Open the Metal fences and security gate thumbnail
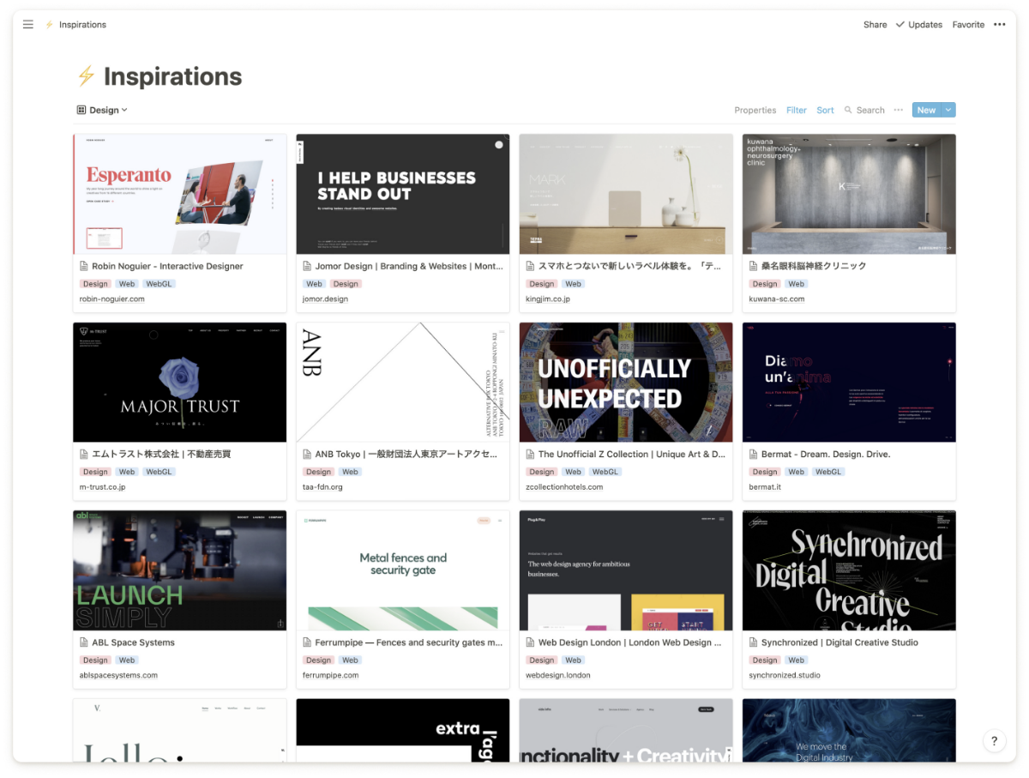Image resolution: width=1029 pixels, height=778 pixels. click(x=403, y=570)
